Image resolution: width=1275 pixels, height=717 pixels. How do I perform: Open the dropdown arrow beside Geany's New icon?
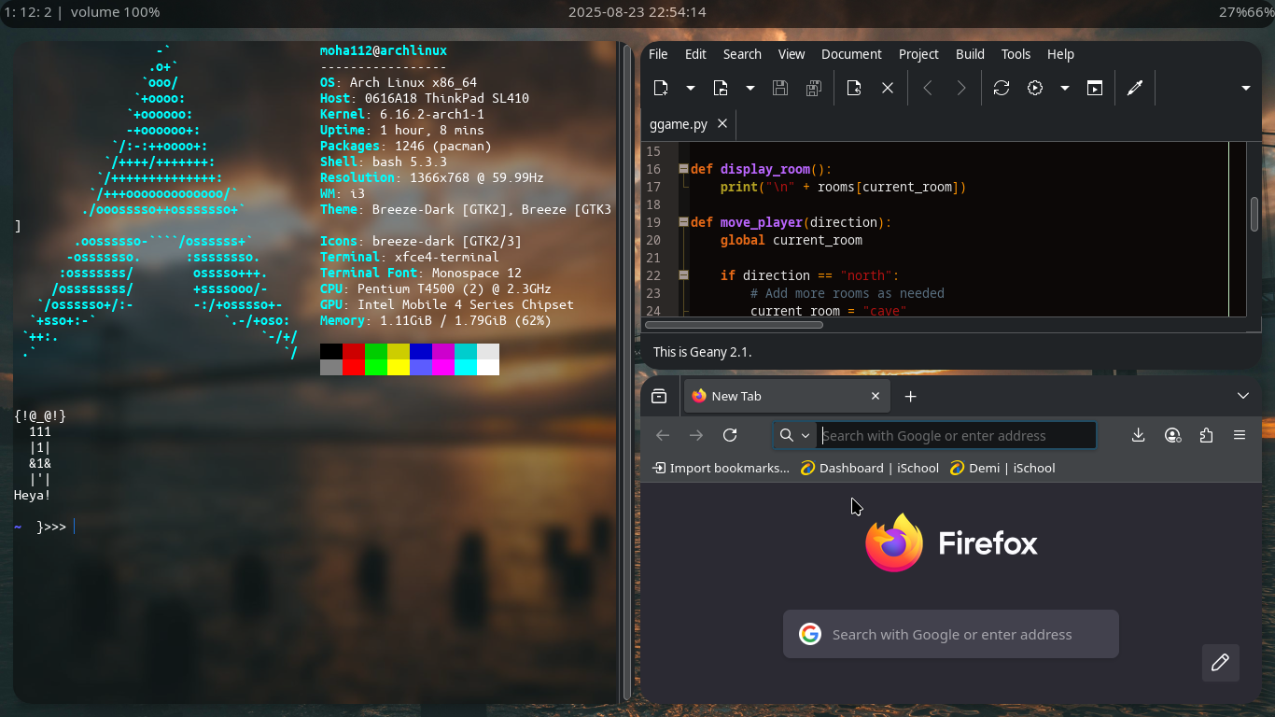click(691, 88)
